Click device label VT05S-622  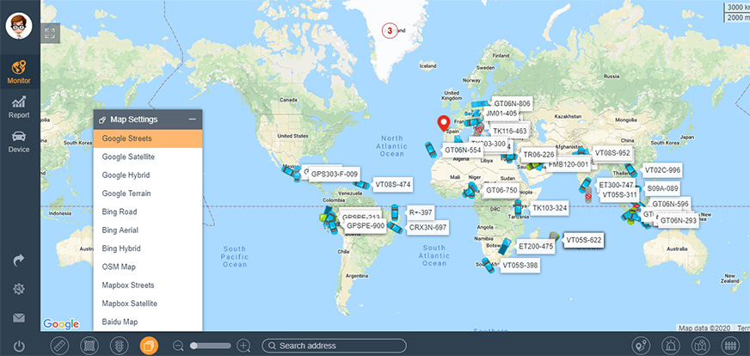click(x=583, y=240)
